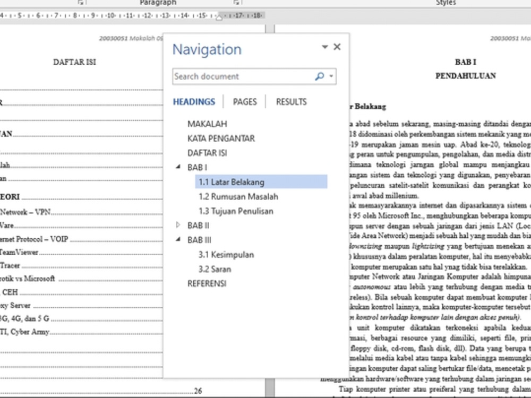Collapse the BAB III heading
Viewport: 531px width, 398px height.
pyautogui.click(x=178, y=239)
